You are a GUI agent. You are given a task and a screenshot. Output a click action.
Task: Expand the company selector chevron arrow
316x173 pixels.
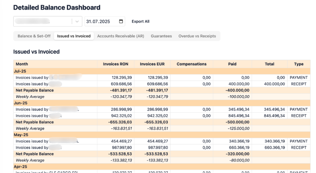click(x=77, y=22)
